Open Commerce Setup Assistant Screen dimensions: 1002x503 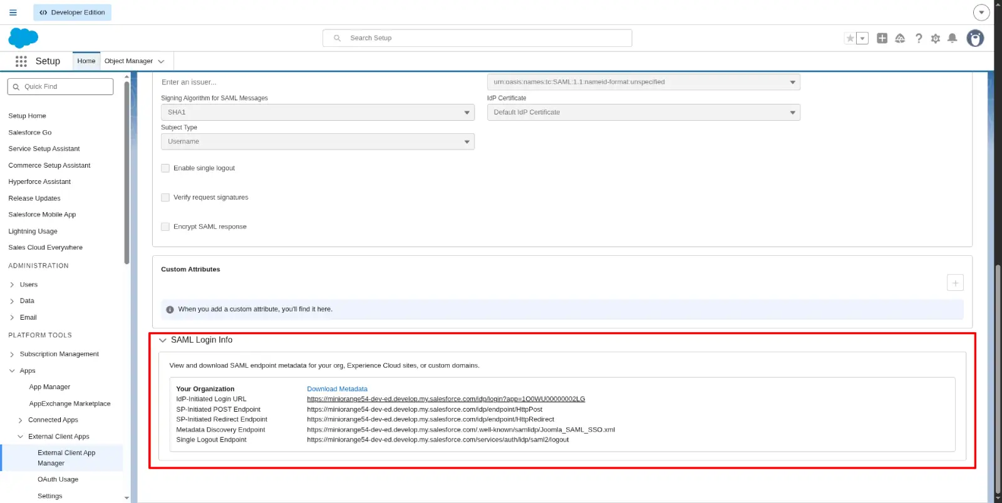click(49, 166)
